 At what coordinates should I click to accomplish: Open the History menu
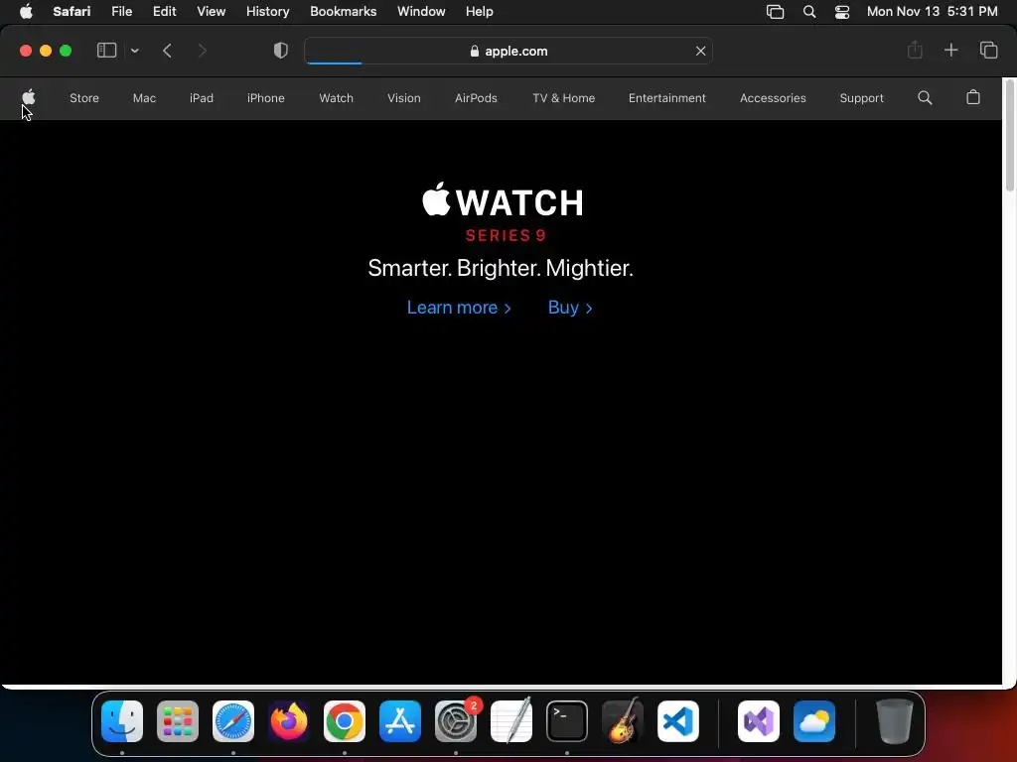[x=267, y=12]
